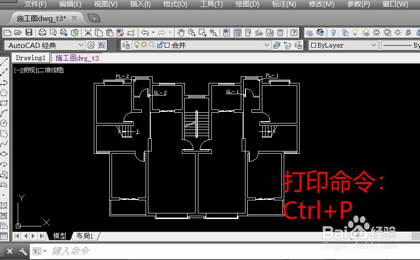Viewport: 420px width, 260px height.
Task: Open the 绘图(D) menu
Action: [247, 4]
